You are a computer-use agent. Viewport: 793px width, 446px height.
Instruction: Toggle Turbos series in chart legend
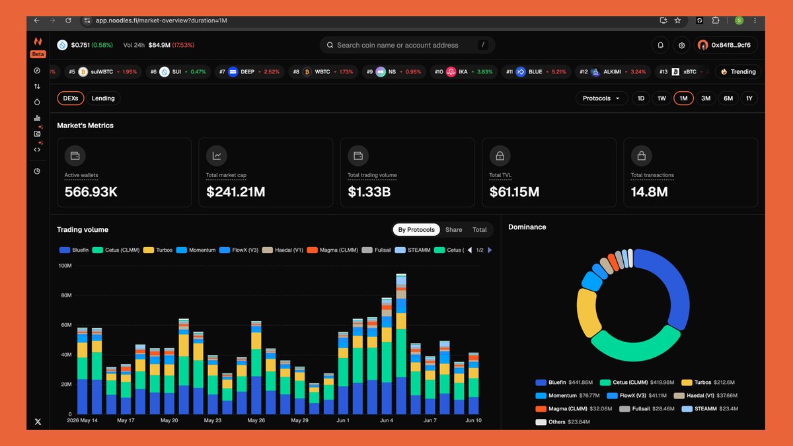[159, 250]
